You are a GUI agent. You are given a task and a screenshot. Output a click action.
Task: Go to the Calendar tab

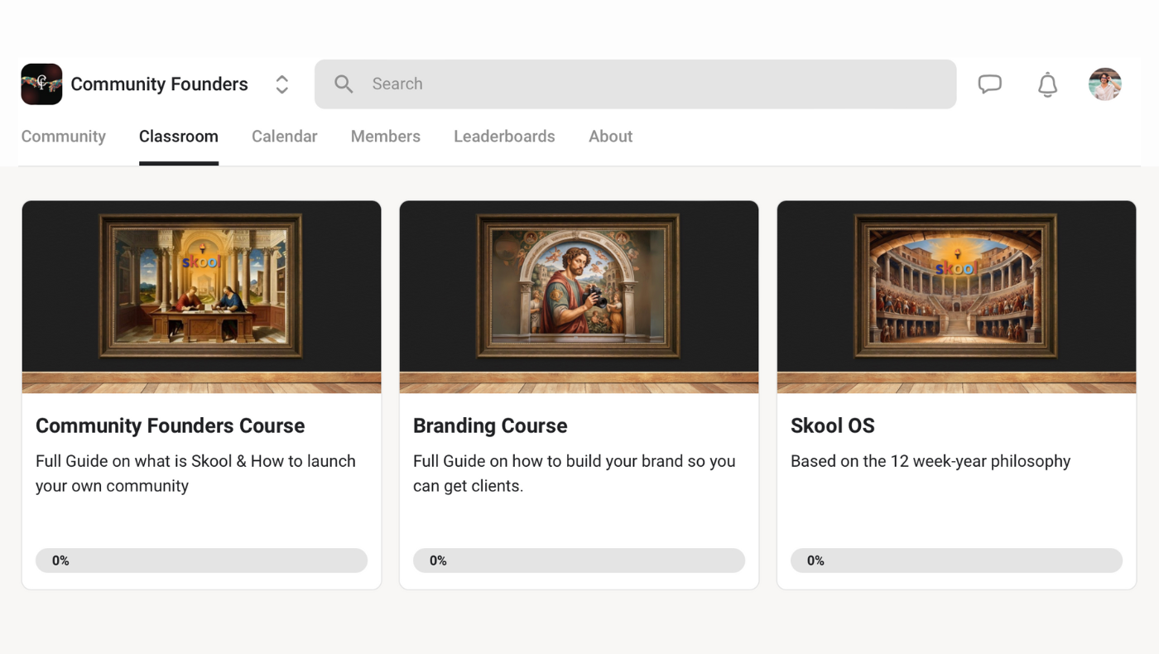[284, 136]
